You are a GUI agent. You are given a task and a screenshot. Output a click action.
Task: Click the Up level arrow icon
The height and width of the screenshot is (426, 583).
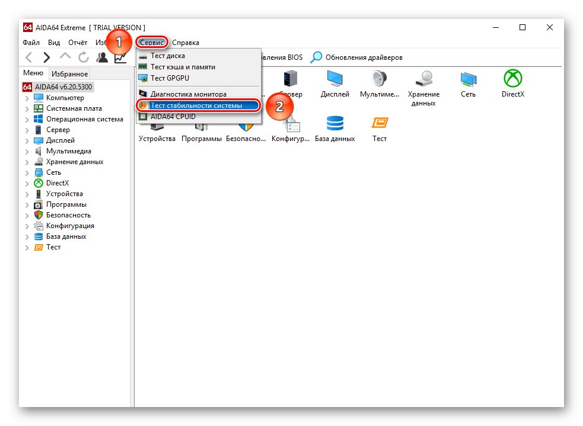point(65,56)
